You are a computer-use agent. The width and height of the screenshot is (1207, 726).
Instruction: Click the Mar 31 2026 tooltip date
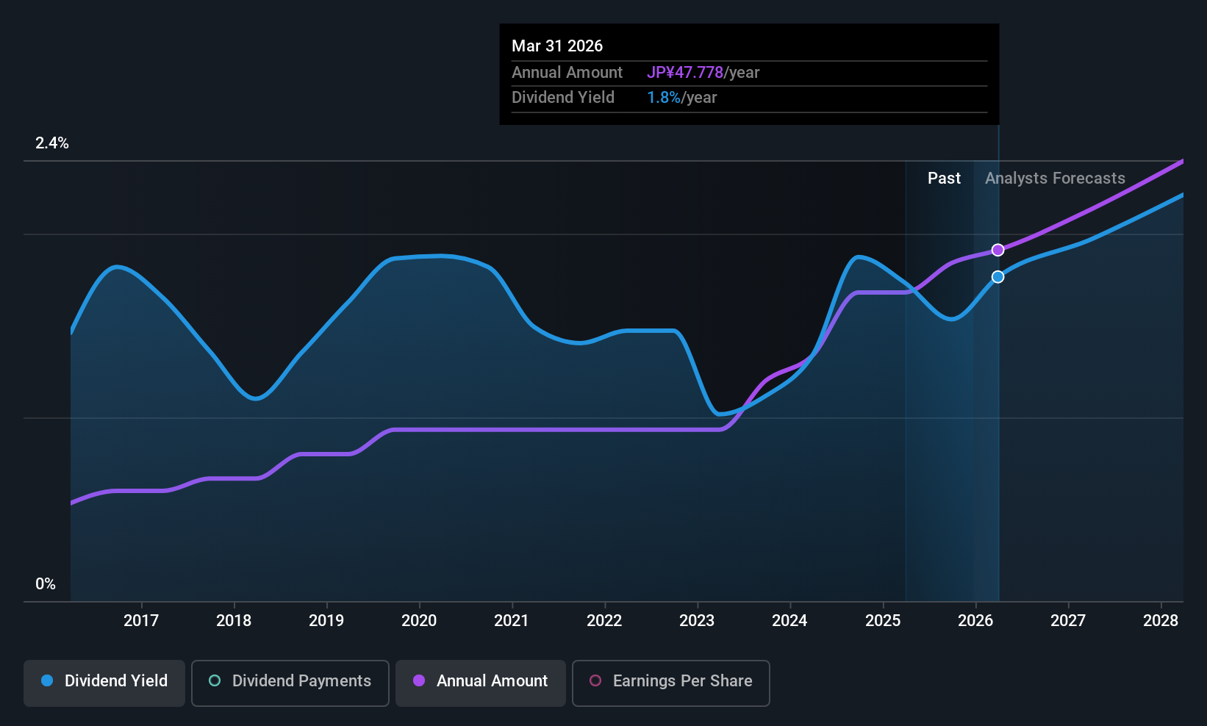coord(557,46)
